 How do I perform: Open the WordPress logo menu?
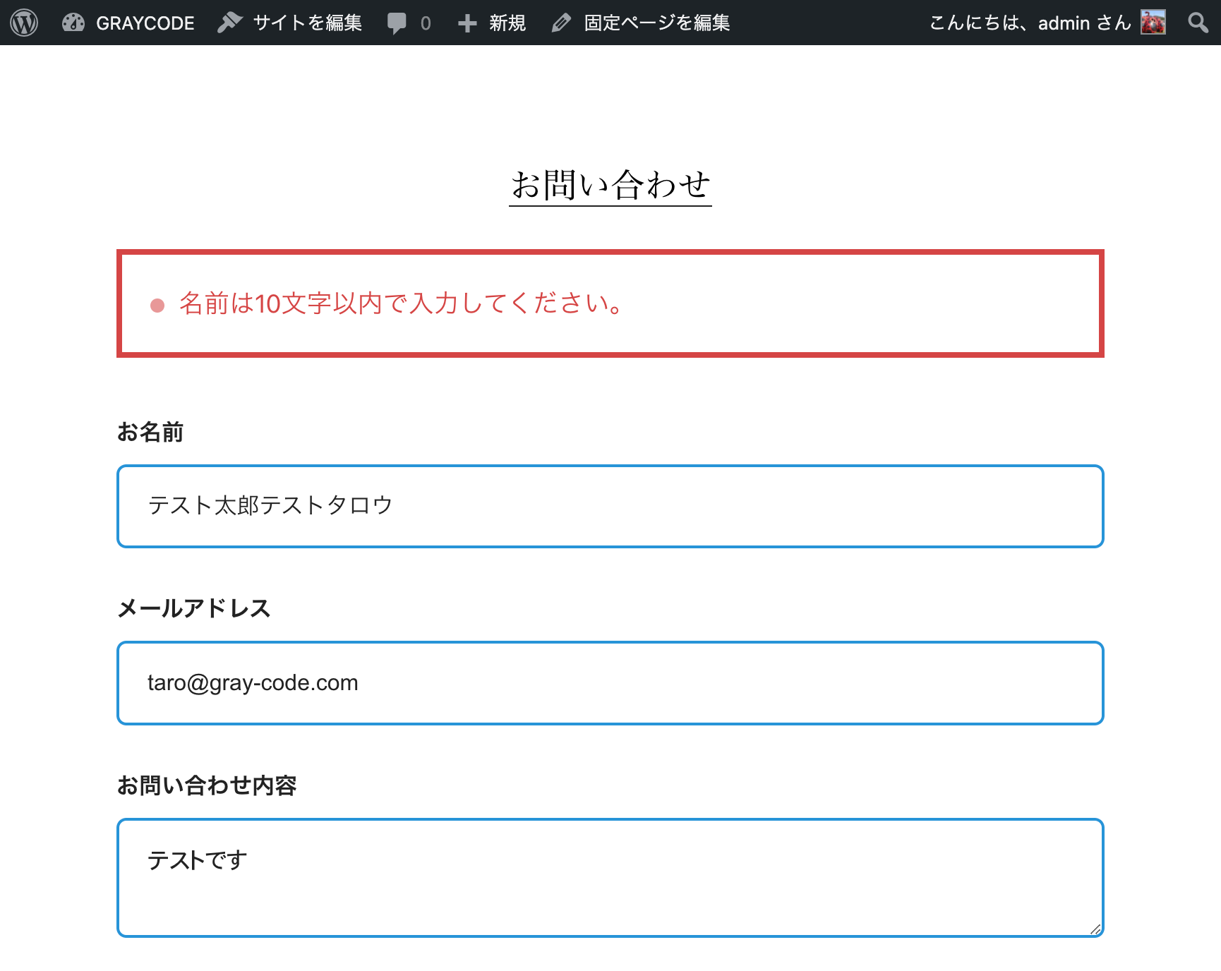tap(24, 23)
